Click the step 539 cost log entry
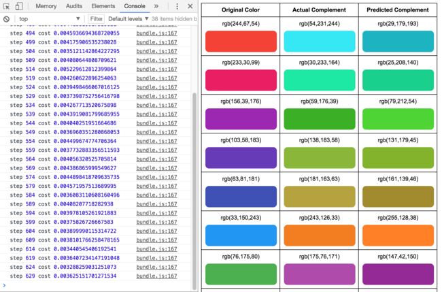The height and width of the screenshot is (292, 442). (x=65, y=114)
